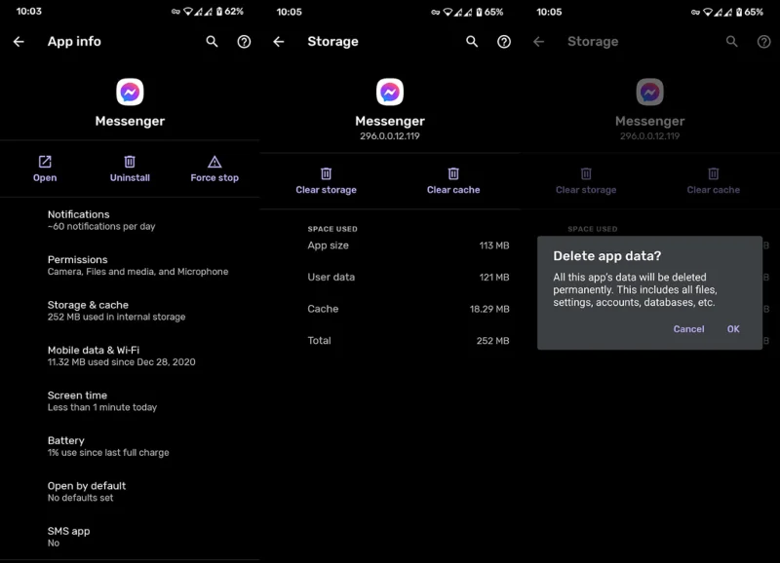Tap version number 296.0.0.12.119 on middle screen

click(390, 136)
